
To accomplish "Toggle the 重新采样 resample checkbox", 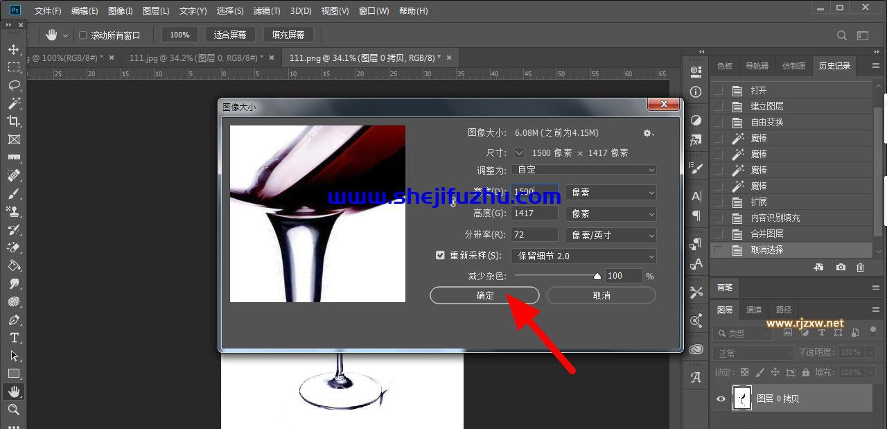I will point(440,256).
